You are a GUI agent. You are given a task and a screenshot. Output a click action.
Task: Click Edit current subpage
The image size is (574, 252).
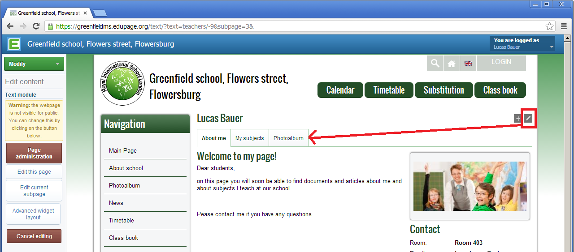34,191
